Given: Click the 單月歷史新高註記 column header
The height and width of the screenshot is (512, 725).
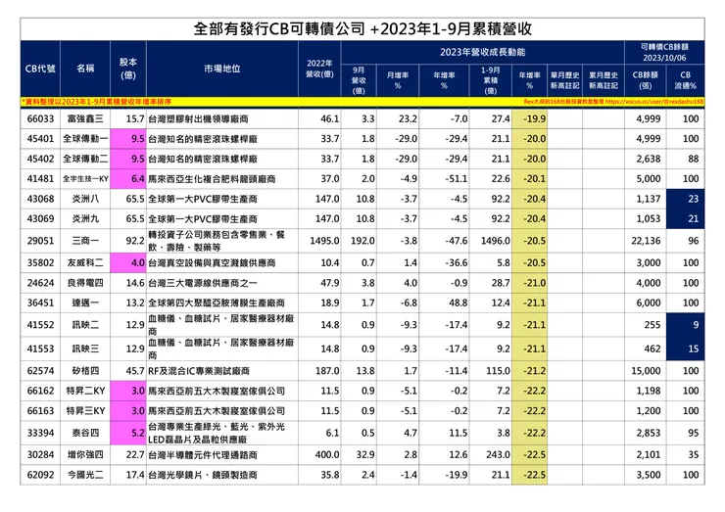Looking at the screenshot, I should 564,80.
